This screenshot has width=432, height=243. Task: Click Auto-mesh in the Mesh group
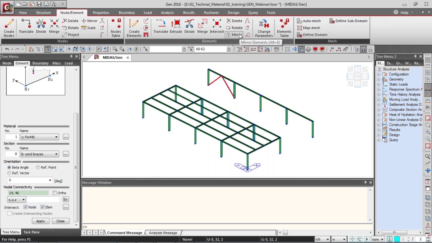click(x=309, y=21)
